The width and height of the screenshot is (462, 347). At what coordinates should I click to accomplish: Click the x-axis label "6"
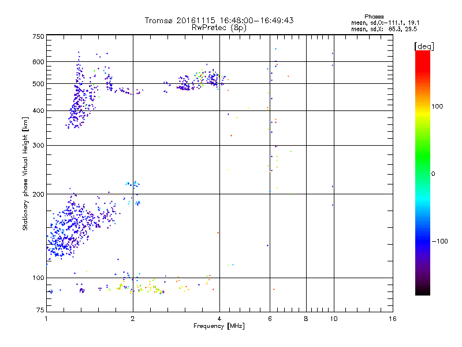pyautogui.click(x=270, y=319)
